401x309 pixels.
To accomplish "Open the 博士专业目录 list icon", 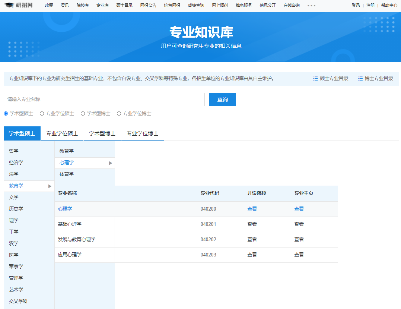I will pos(360,79).
